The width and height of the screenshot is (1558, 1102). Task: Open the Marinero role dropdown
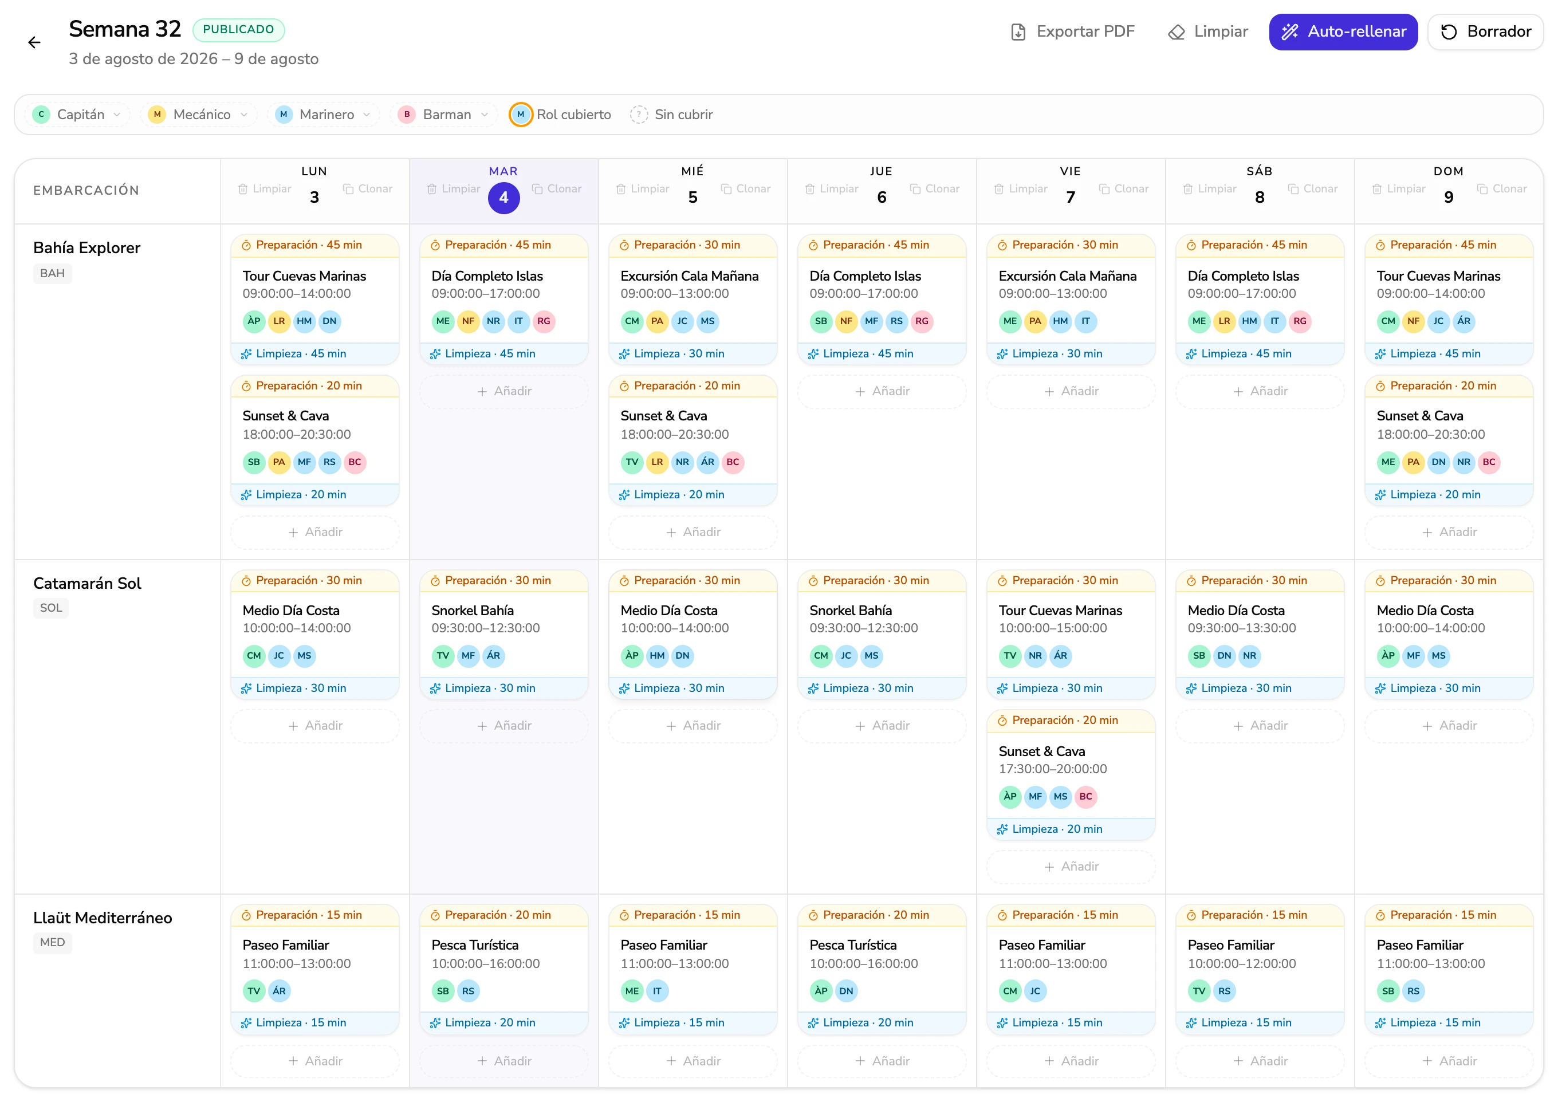click(x=324, y=115)
